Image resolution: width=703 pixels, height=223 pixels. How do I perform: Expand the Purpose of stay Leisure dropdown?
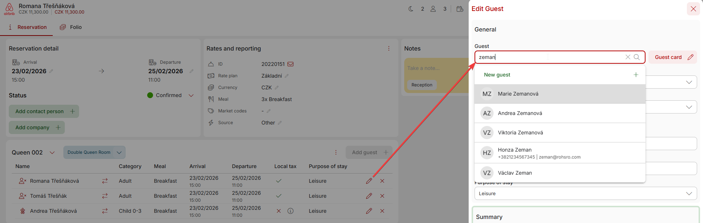pyautogui.click(x=689, y=193)
